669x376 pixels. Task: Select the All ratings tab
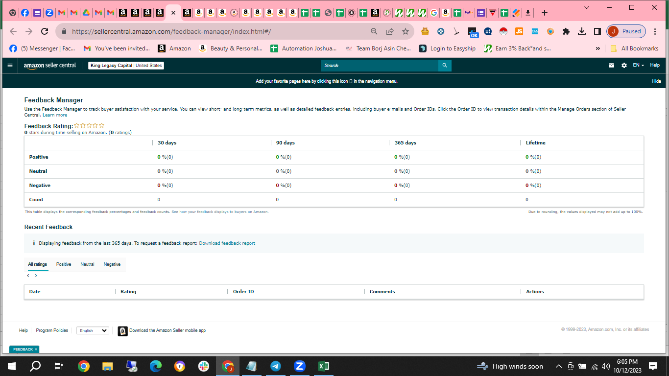coord(37,264)
